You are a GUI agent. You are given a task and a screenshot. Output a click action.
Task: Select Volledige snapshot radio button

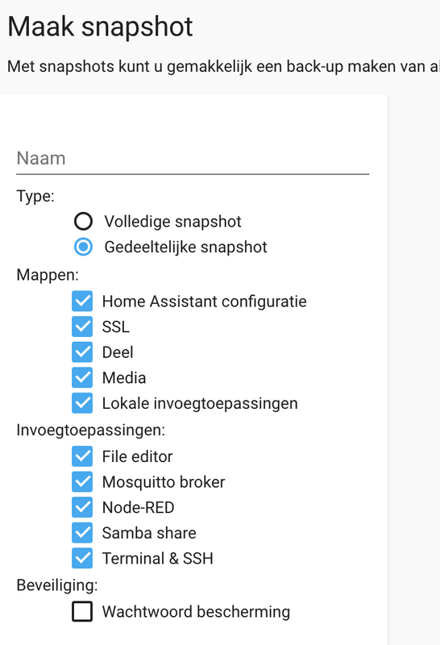(83, 221)
